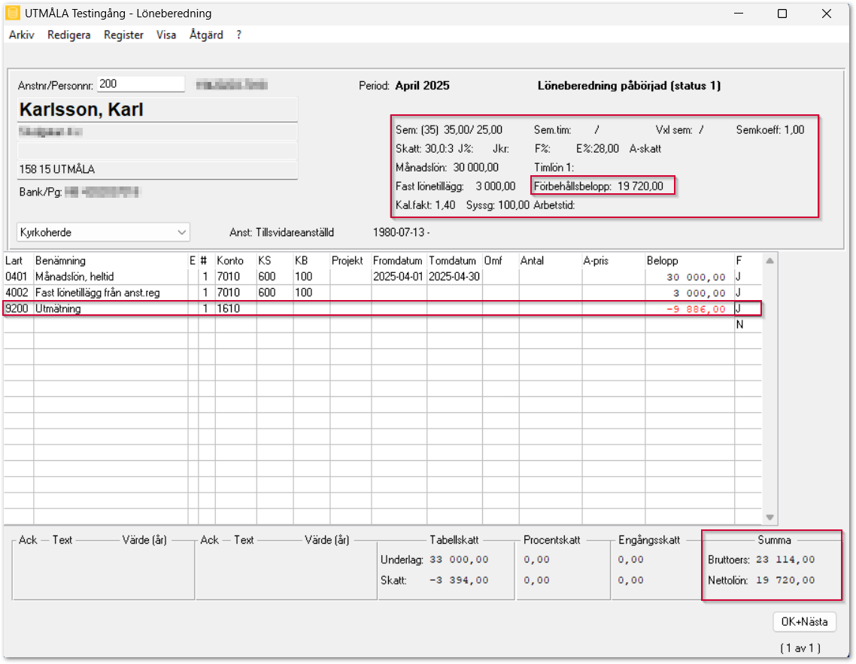Screen dimensions: 856x664
Task: Select the Fast lönetillägg från anst.reg row
Action: [x=97, y=293]
